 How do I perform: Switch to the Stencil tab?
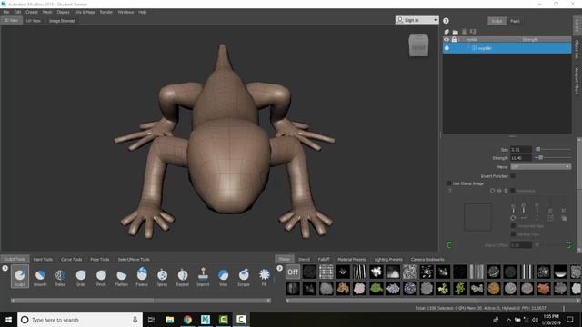tap(304, 260)
